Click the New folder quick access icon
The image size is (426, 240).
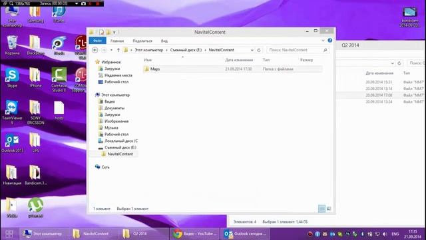click(x=108, y=32)
